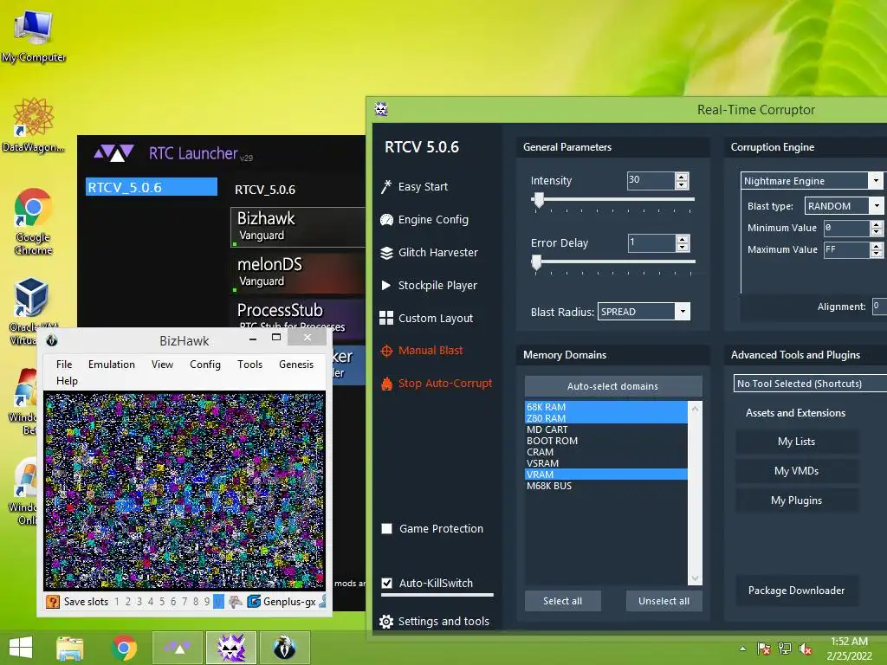
Task: Switch to RTC Launcher taskbar button
Action: [x=178, y=648]
